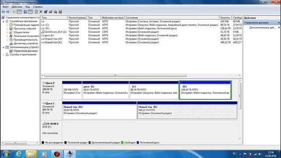281x158 pixels.
Task: Open the Справка menu
Action: coord(38,7)
